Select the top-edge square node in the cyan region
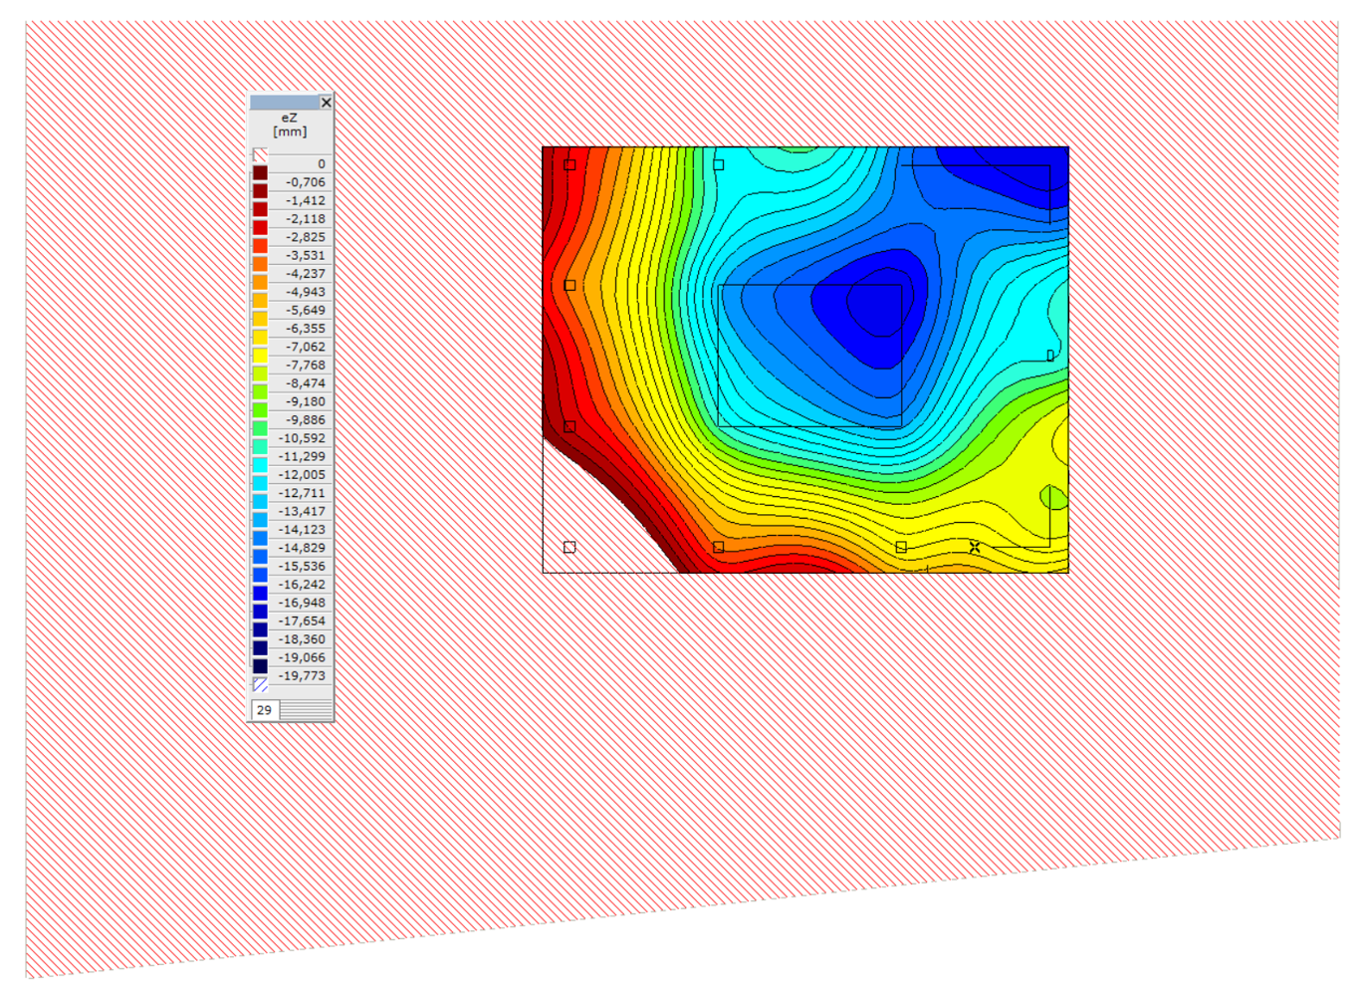1366x996 pixels. 718,165
